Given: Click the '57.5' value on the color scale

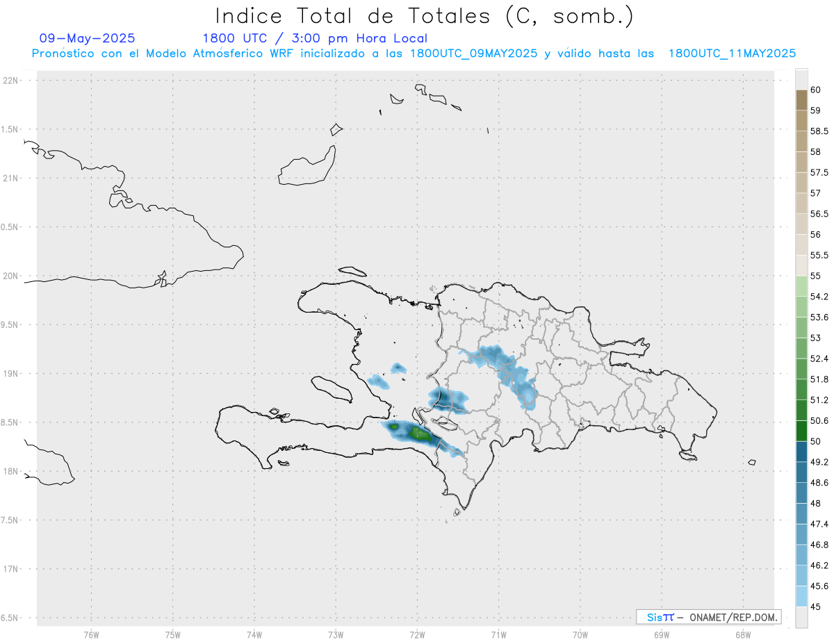Looking at the screenshot, I should [x=819, y=172].
